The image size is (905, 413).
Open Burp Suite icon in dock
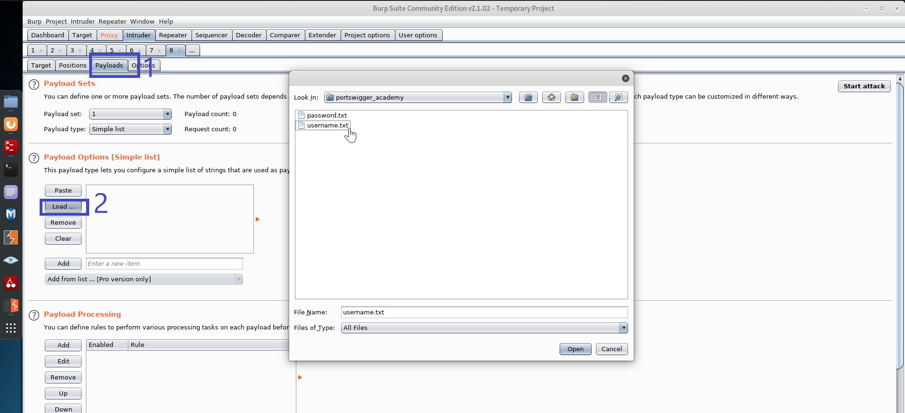11,237
